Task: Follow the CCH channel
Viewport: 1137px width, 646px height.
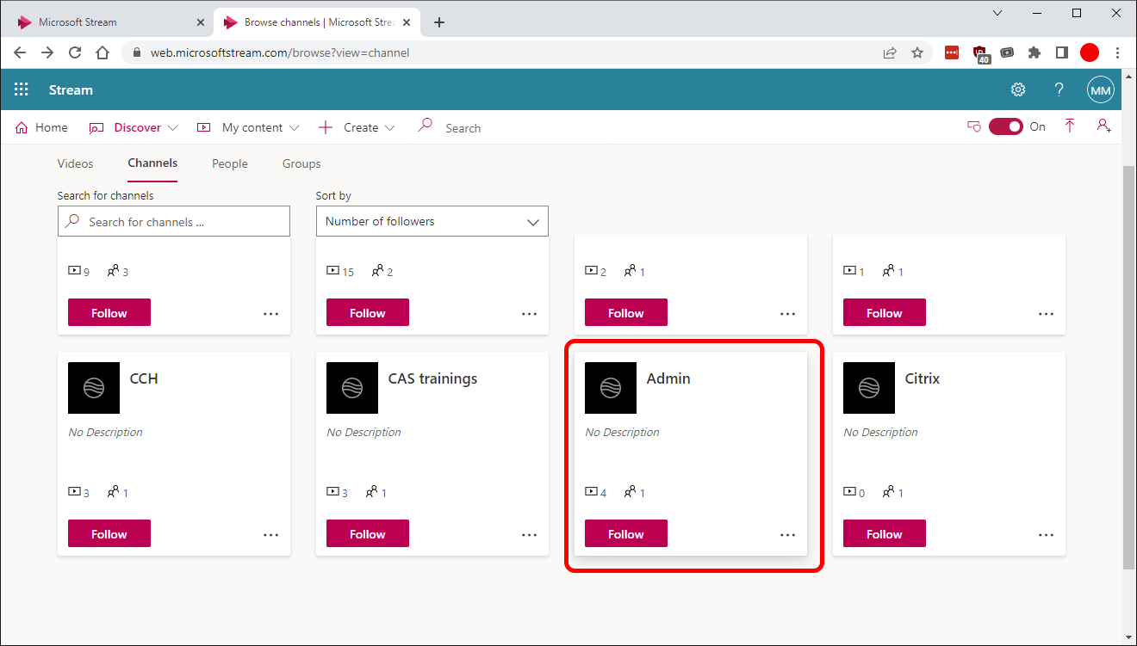Action: (109, 533)
